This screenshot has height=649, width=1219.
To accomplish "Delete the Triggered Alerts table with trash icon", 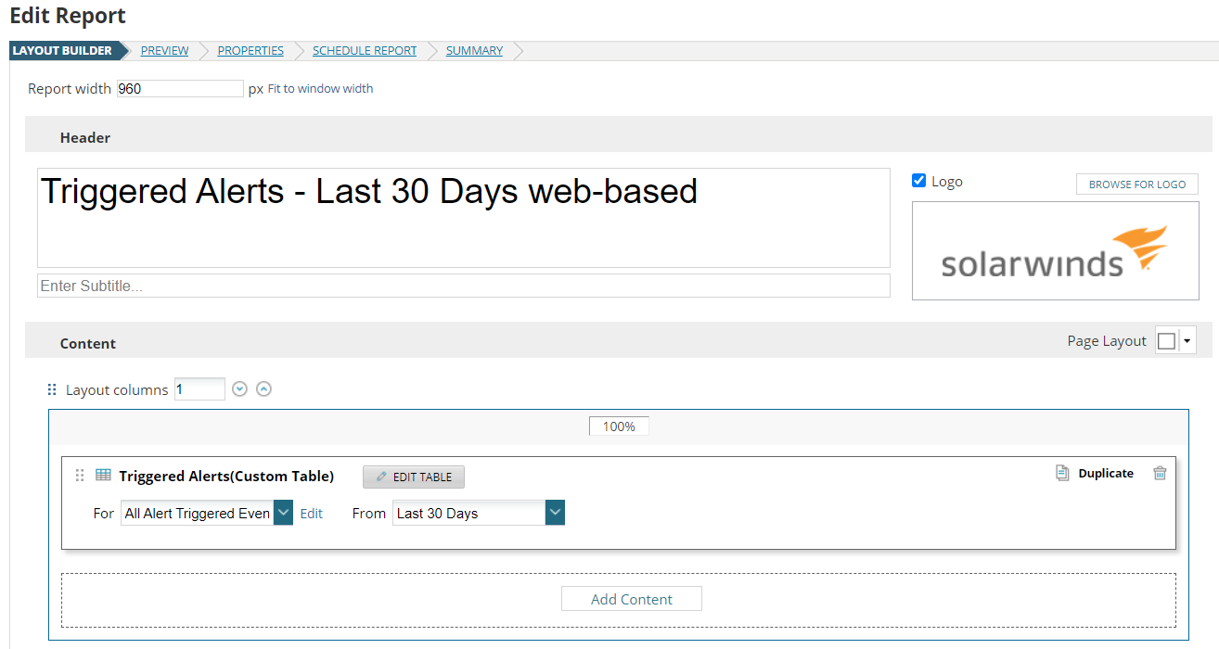I will (1160, 473).
